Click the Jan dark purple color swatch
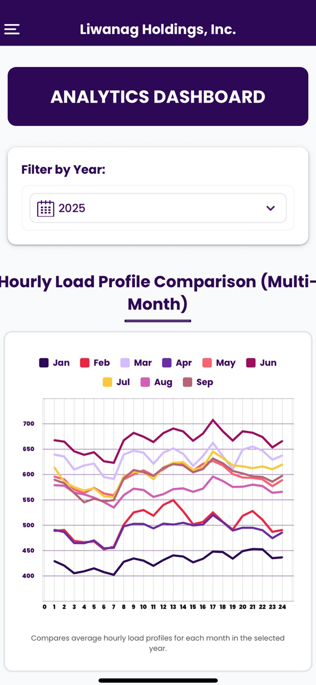This screenshot has height=685, width=316. (44, 363)
